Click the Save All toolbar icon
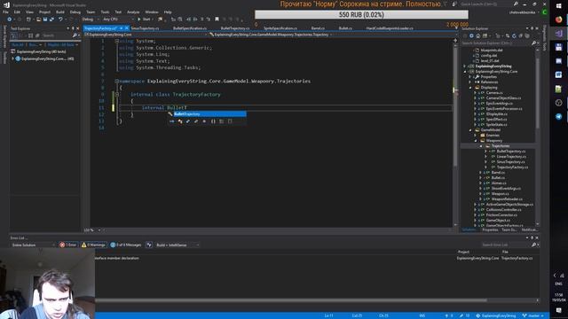This screenshot has height=319, width=568. point(51,19)
